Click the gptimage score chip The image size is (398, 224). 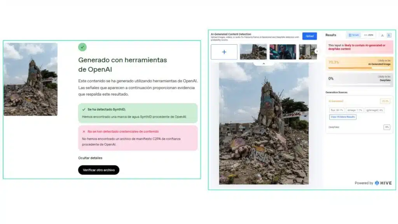click(x=374, y=110)
